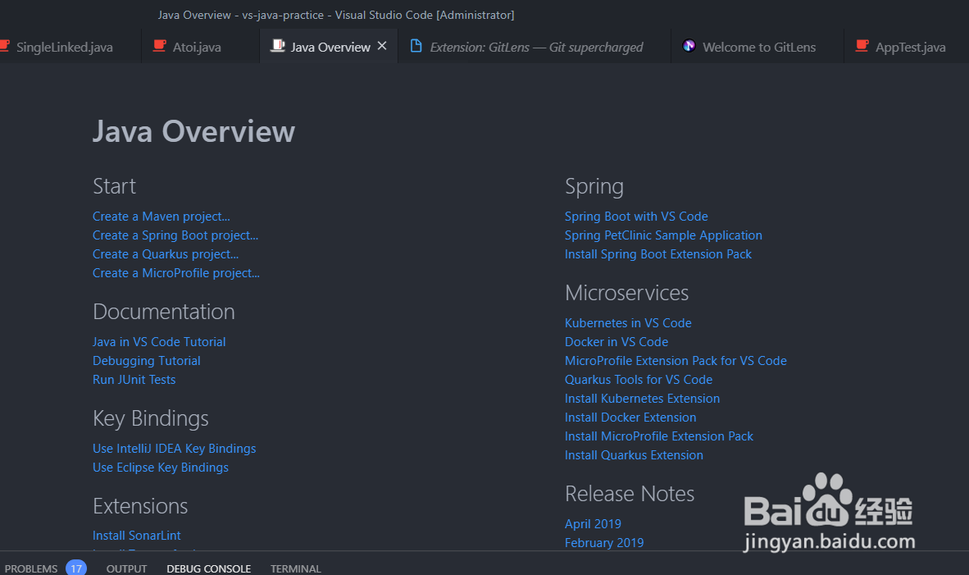The height and width of the screenshot is (575, 969).
Task: Click Install Docker Extension link
Action: point(630,418)
